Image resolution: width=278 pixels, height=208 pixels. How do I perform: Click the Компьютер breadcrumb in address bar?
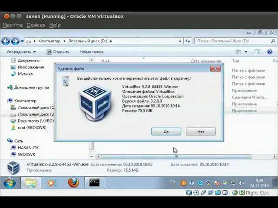[x=49, y=41]
